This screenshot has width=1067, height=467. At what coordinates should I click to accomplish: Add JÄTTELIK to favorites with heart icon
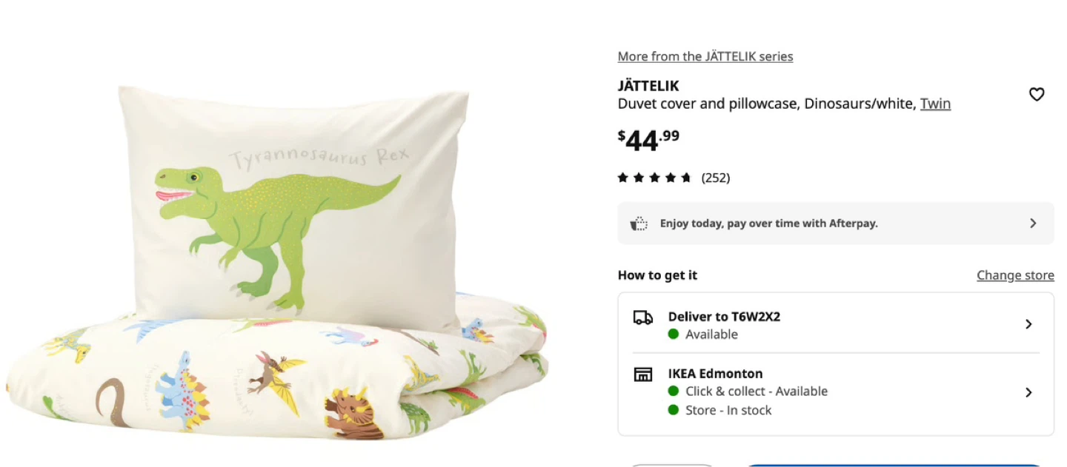click(x=1037, y=95)
